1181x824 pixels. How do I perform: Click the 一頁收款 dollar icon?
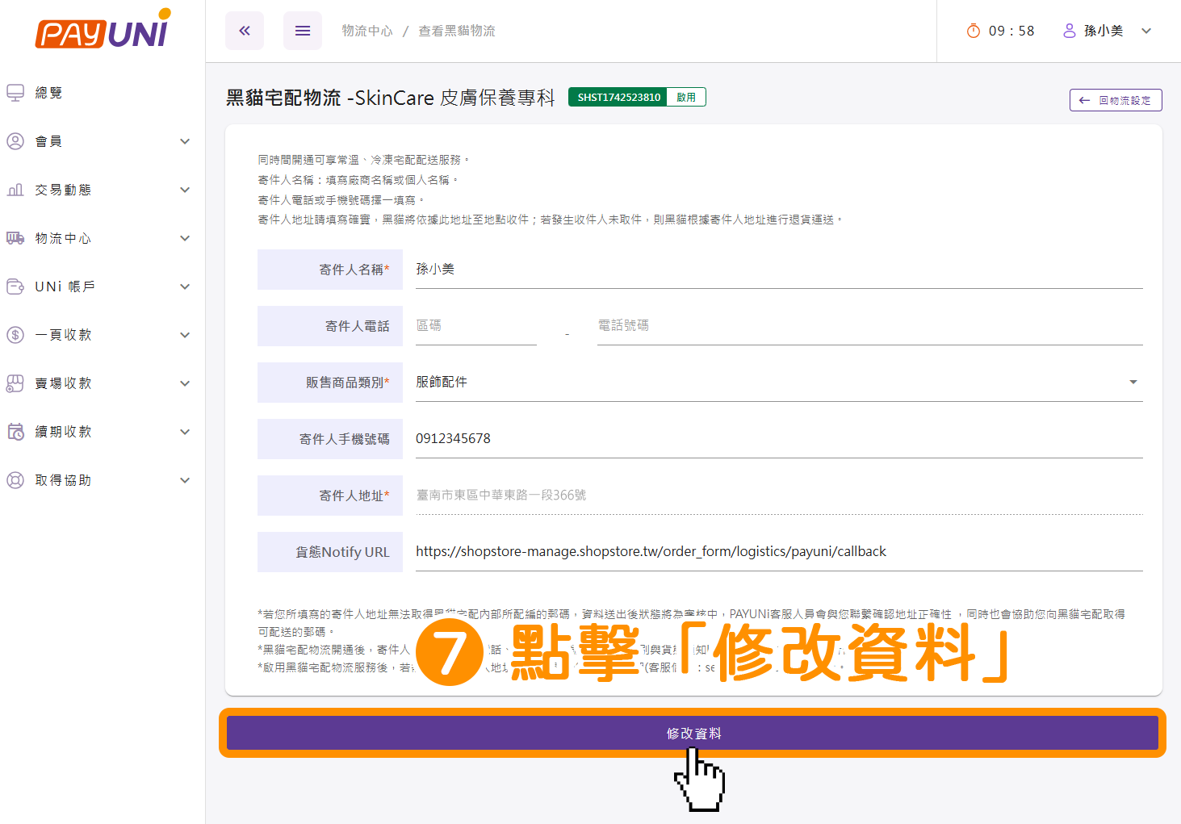point(15,335)
